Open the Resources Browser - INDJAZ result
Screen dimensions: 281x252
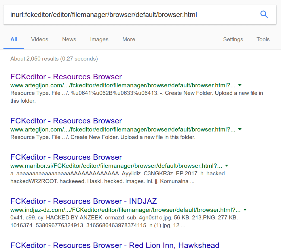coord(83,201)
